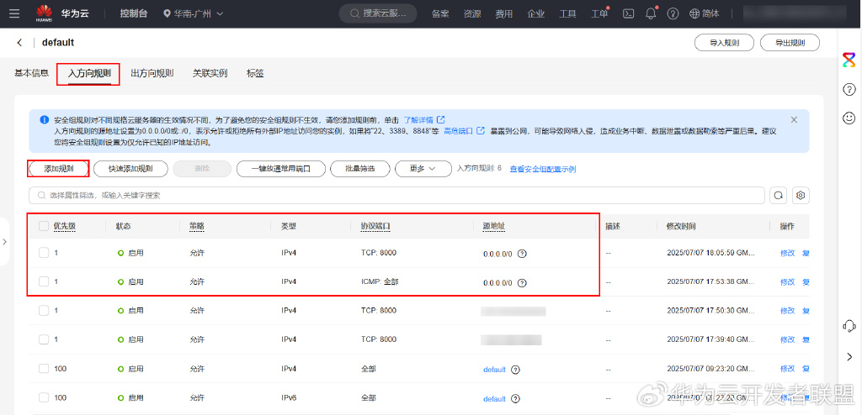
Task: Open 企业 in top menu
Action: click(x=535, y=13)
